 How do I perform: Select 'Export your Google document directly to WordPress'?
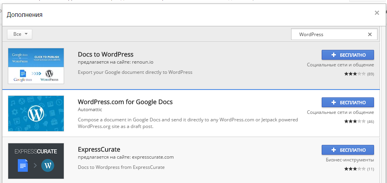pyautogui.click(x=135, y=72)
